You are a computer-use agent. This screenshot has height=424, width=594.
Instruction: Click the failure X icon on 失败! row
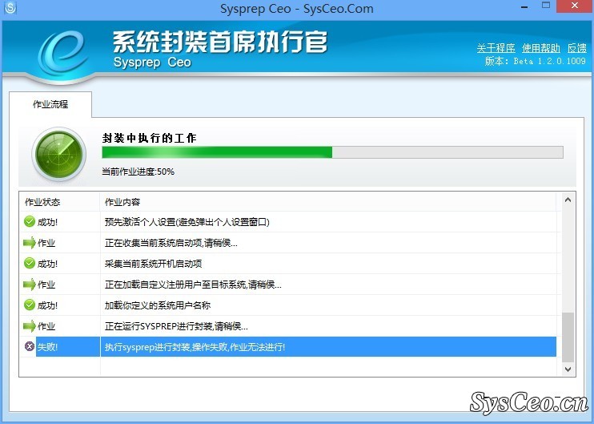(30, 346)
